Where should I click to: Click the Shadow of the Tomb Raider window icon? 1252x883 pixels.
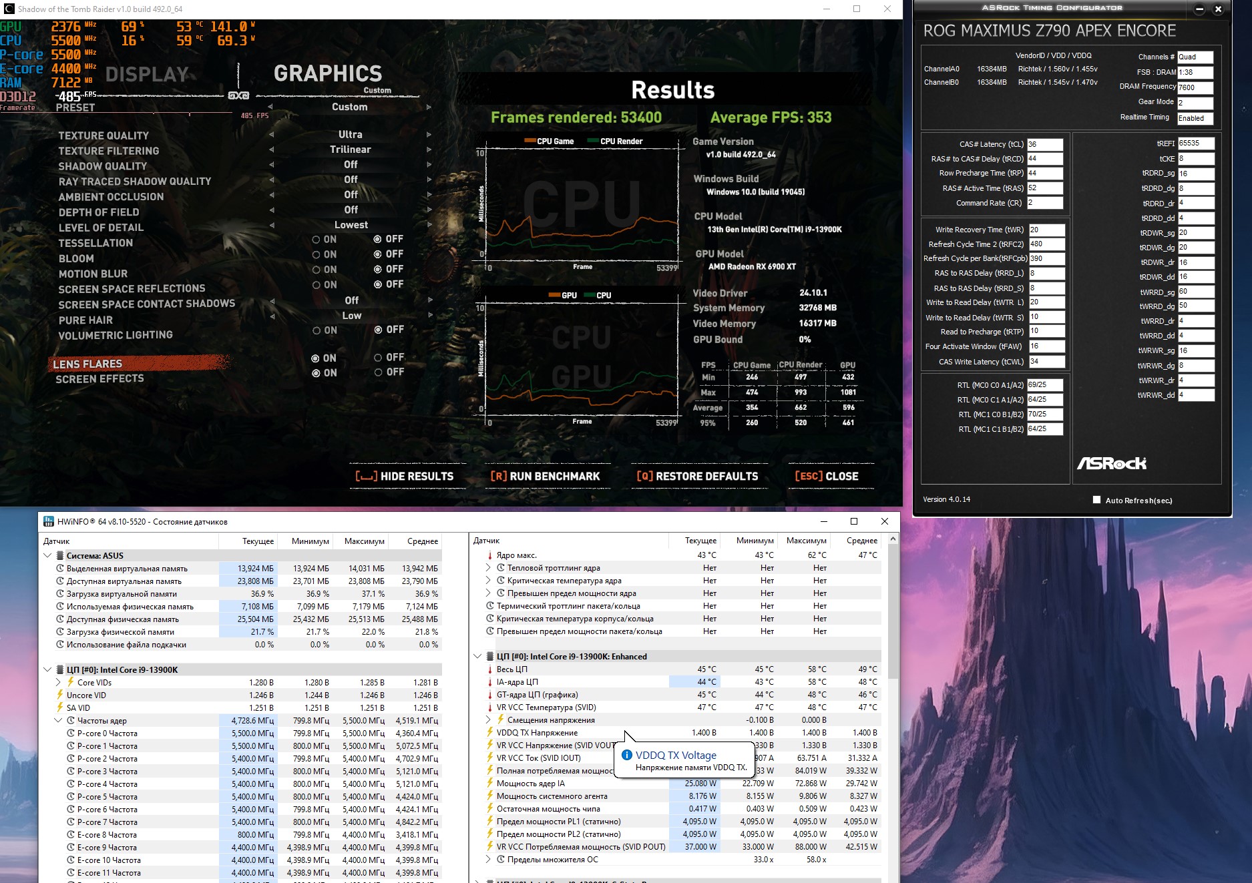tap(9, 9)
